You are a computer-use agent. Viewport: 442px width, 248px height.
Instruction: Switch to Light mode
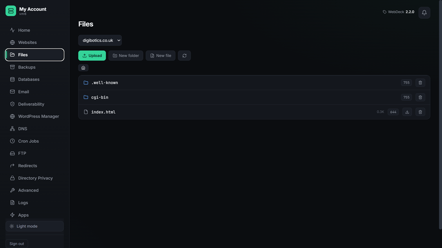[35, 226]
